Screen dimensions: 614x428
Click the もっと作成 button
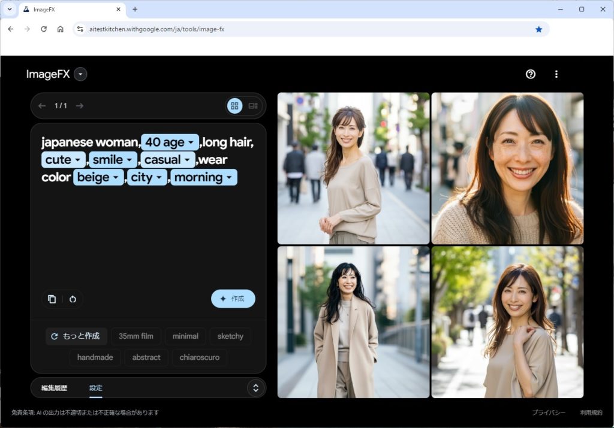pos(76,336)
